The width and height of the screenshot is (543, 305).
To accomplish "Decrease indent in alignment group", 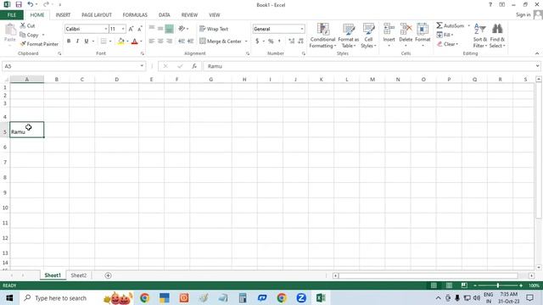I will pyautogui.click(x=182, y=42).
